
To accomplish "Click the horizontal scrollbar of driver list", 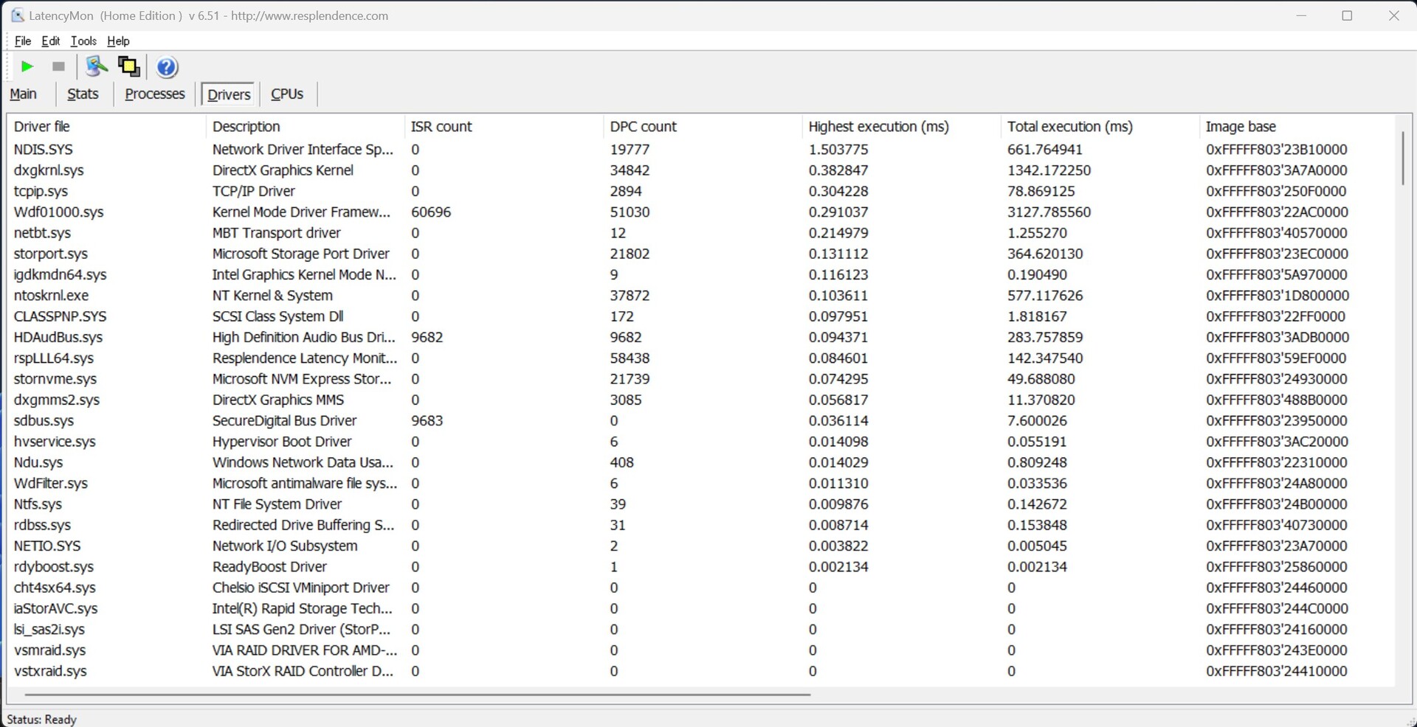I will point(417,694).
